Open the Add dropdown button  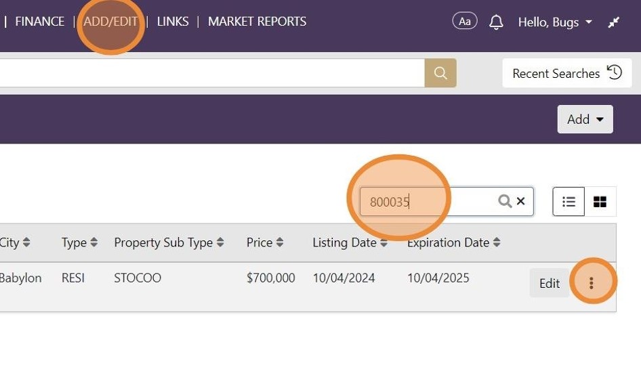point(585,119)
